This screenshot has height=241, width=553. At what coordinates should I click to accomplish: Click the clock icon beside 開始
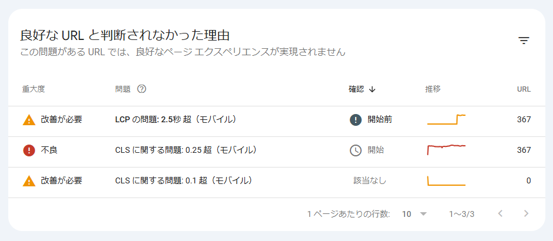coord(356,150)
